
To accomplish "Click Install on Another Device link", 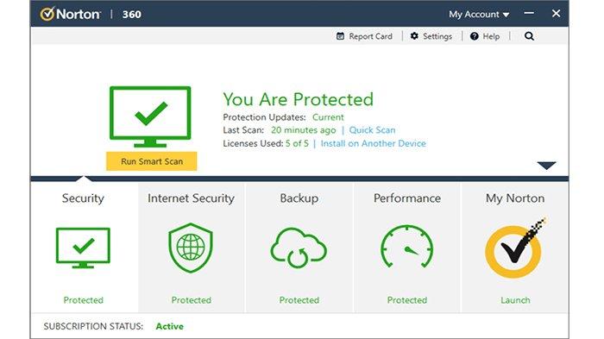I will 374,143.
